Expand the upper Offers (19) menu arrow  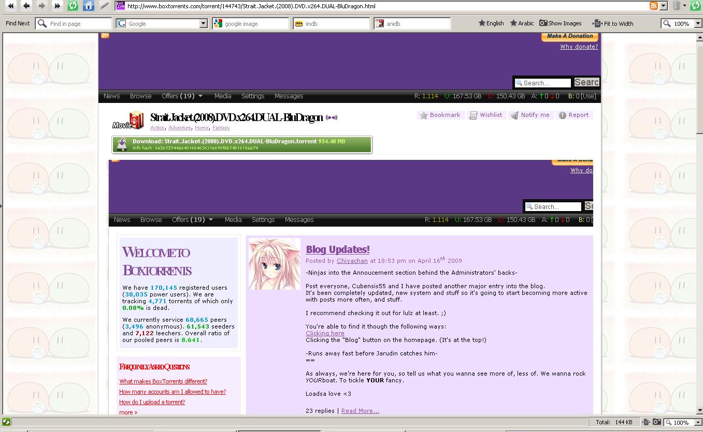(x=200, y=96)
